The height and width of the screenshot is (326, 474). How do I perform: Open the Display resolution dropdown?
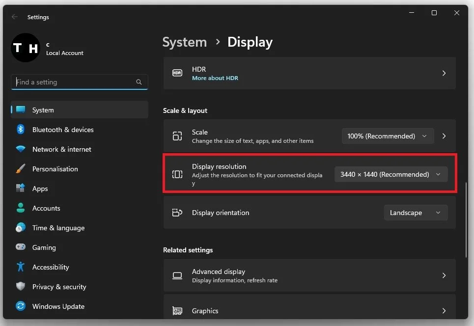(x=391, y=174)
